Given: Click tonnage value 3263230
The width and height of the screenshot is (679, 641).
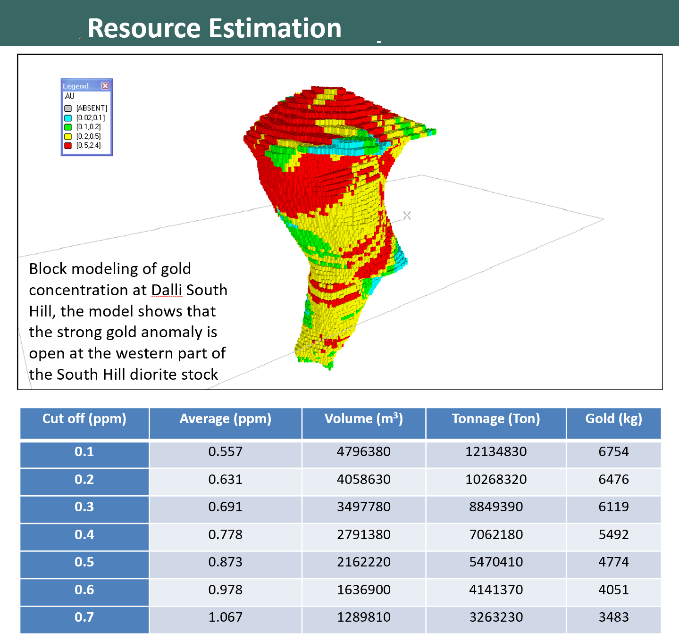Looking at the screenshot, I should coord(496,617).
